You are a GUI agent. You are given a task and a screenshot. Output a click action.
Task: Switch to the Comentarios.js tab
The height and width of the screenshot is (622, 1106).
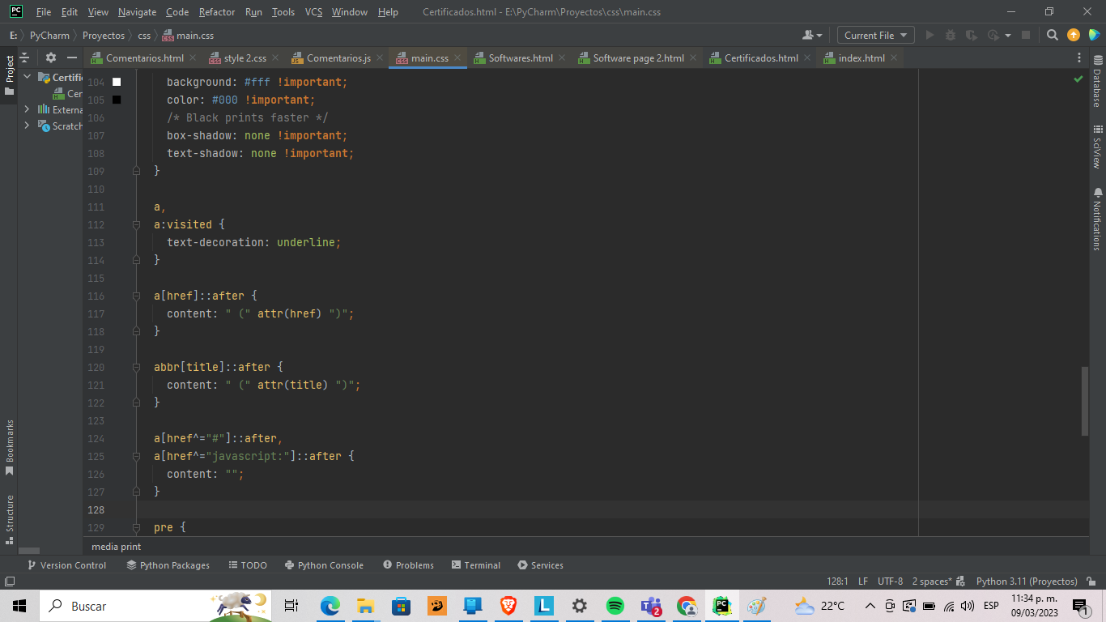(338, 58)
